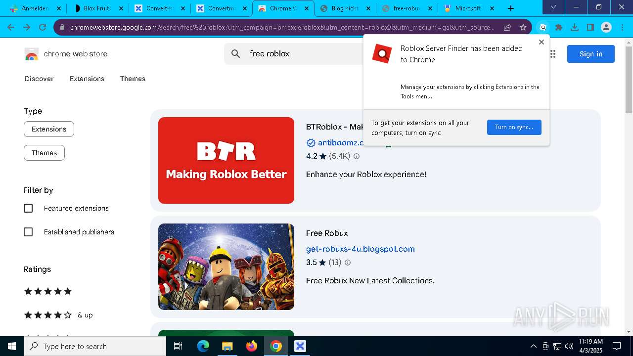Open the Extensions navigation item
Screen dimensions: 633x356
87,79
